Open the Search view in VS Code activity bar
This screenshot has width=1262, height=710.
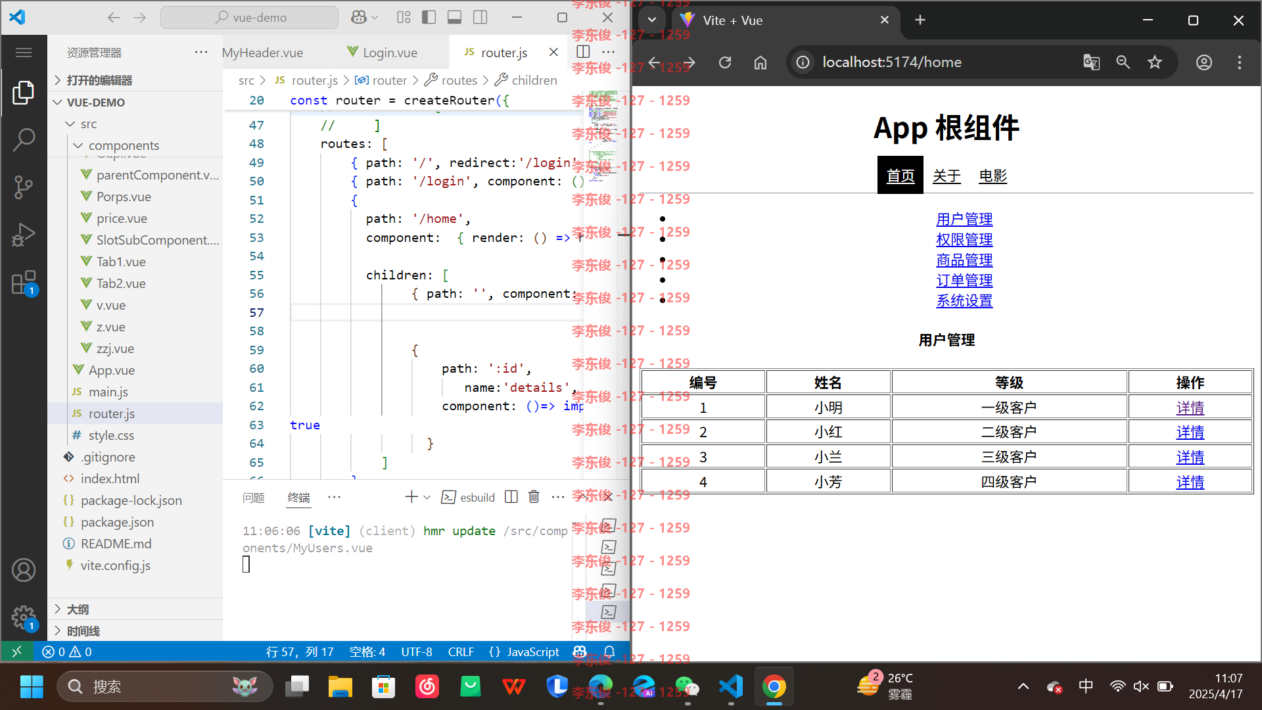24,139
